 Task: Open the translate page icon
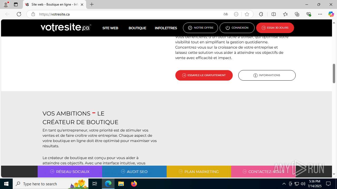click(x=226, y=14)
